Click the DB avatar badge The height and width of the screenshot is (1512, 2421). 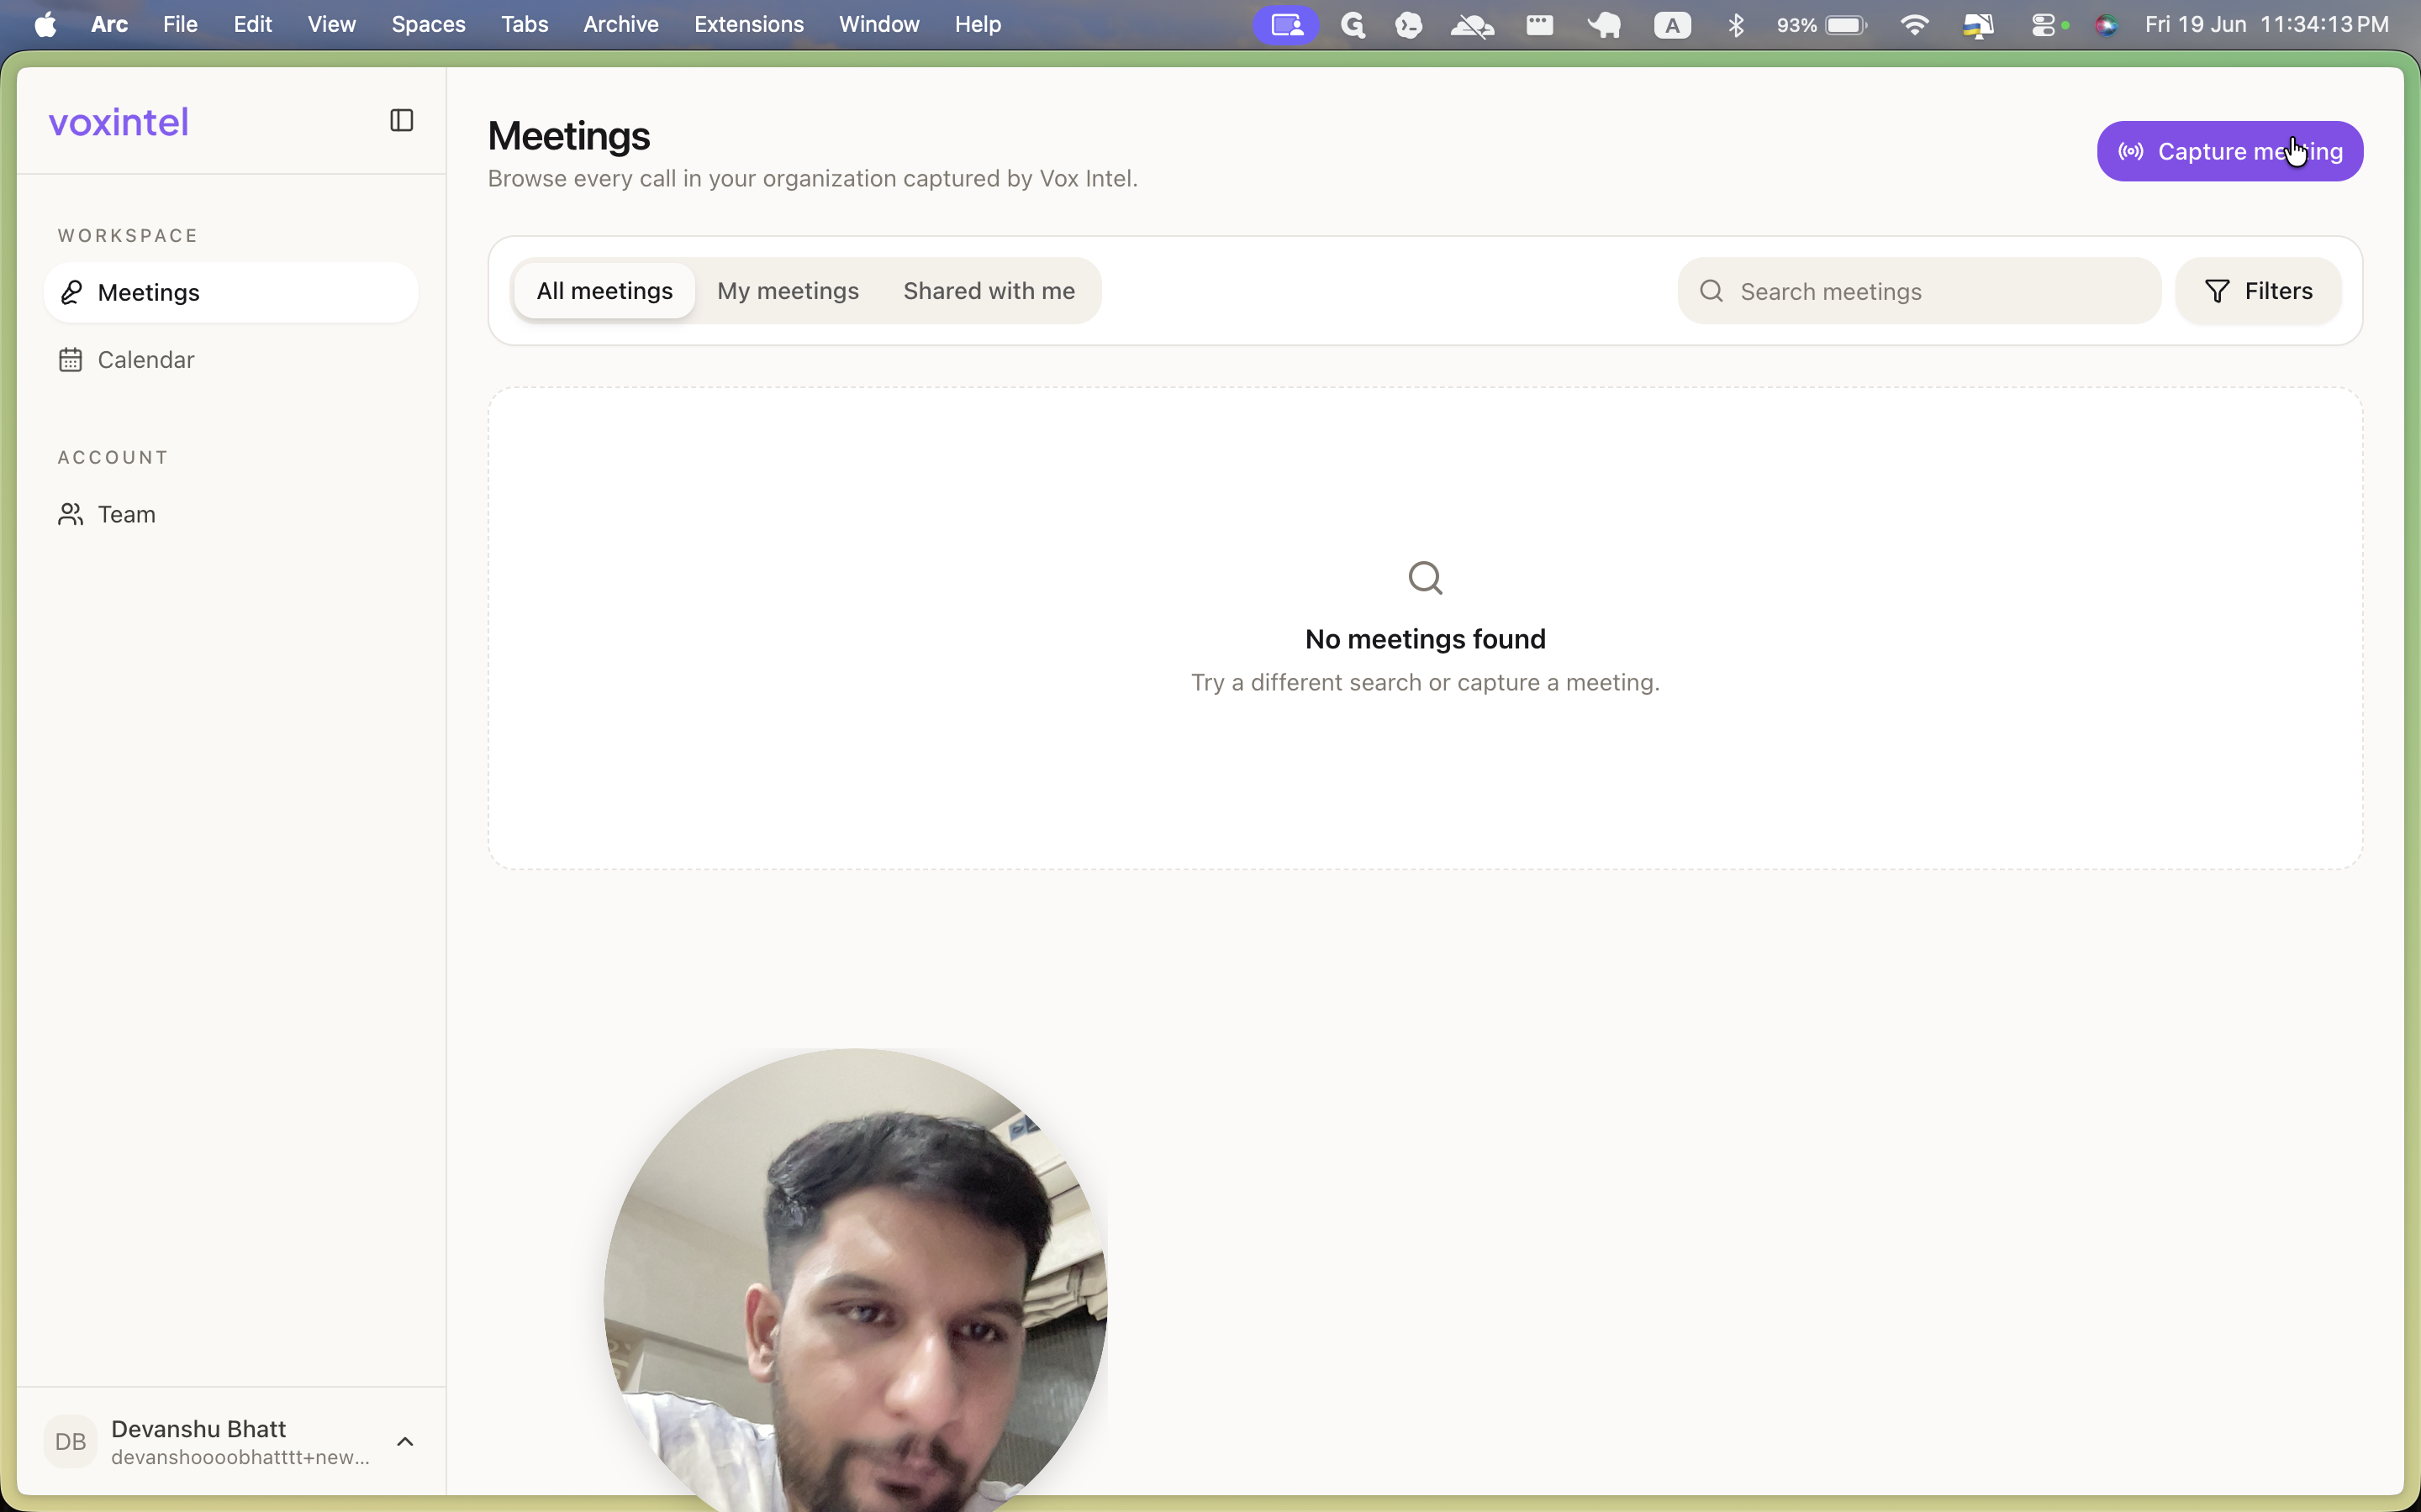coord(70,1441)
